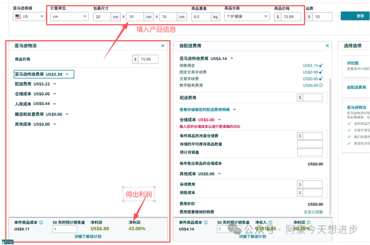This screenshot has height=245, width=370.
Task: Open the 计量单位 cm unit dropdown
Action: [x=70, y=16]
